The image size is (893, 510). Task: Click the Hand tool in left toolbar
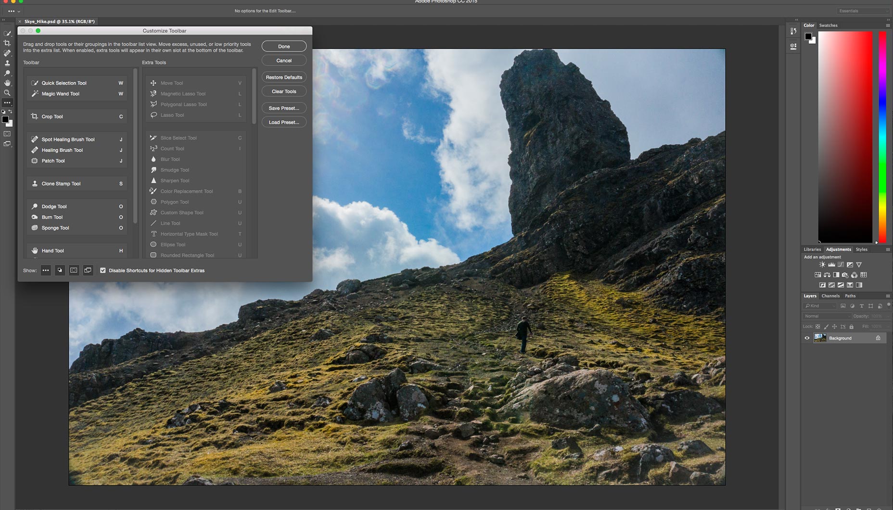point(7,83)
